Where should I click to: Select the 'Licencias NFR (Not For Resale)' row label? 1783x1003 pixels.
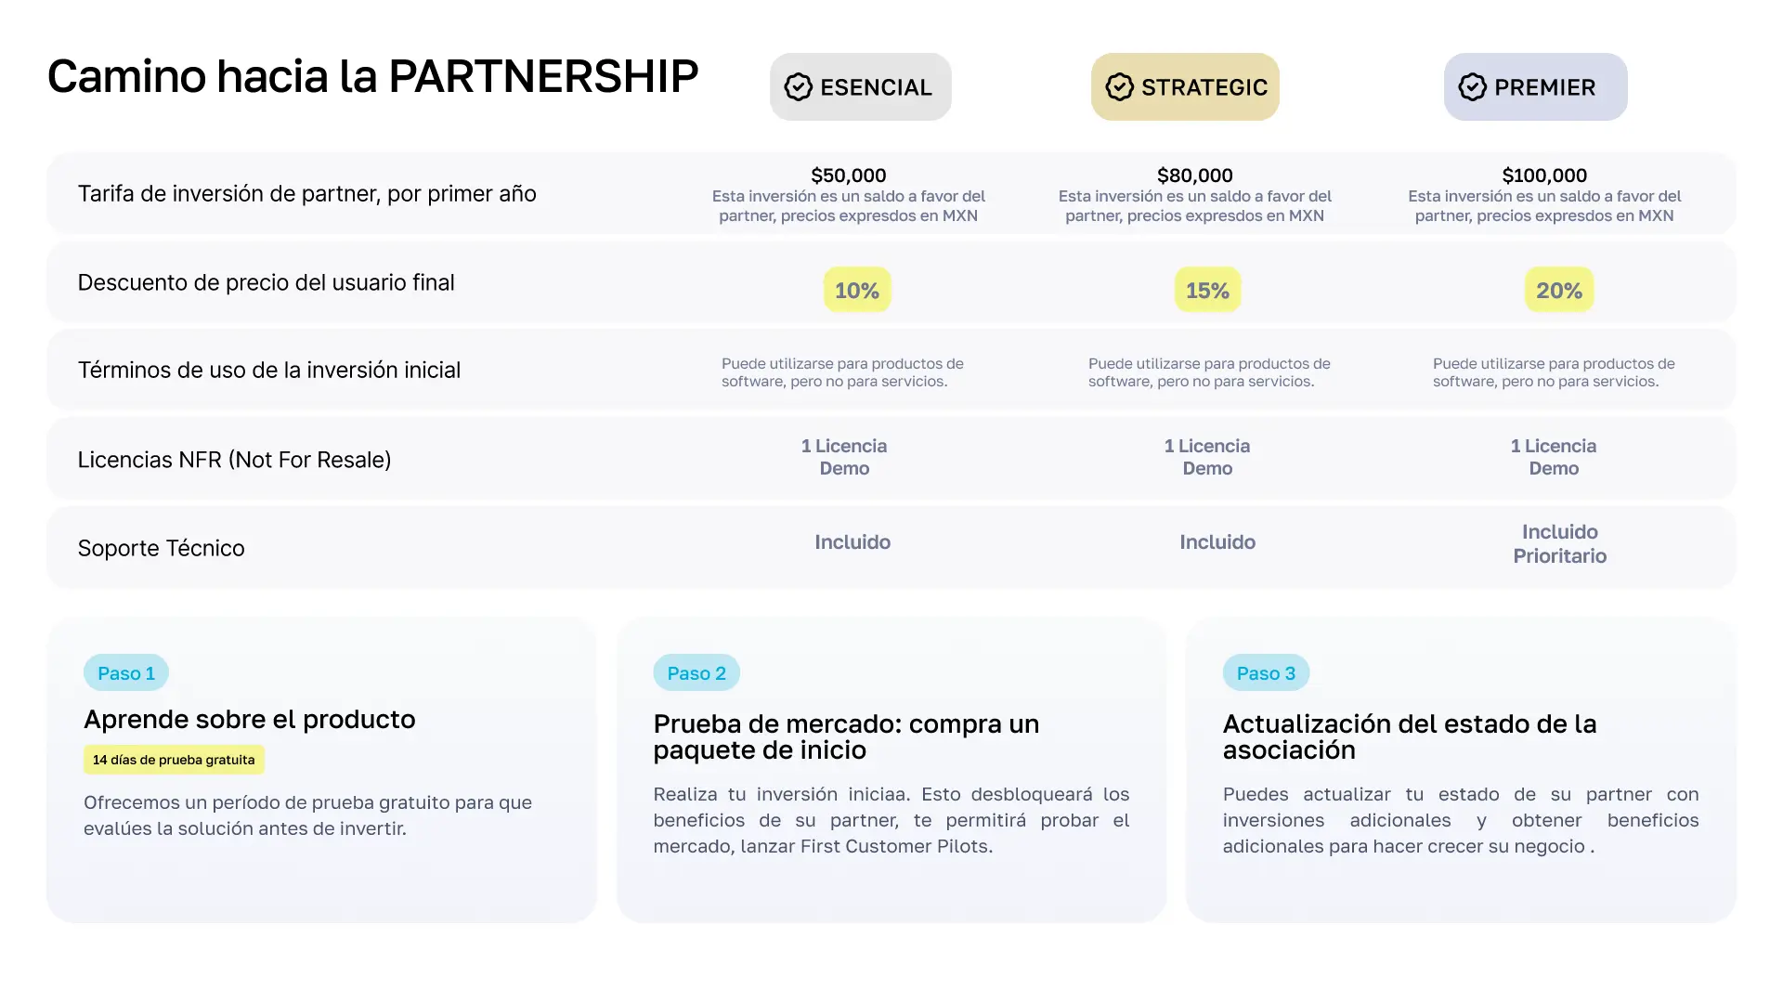[x=234, y=460]
